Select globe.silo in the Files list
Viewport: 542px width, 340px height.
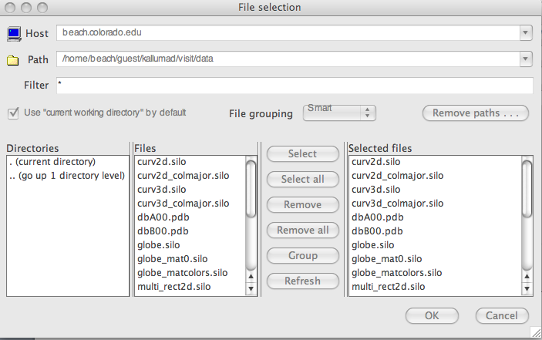click(x=159, y=245)
